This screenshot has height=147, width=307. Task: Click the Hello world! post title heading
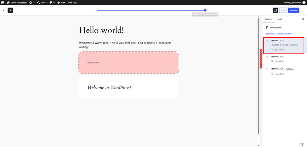point(101,30)
